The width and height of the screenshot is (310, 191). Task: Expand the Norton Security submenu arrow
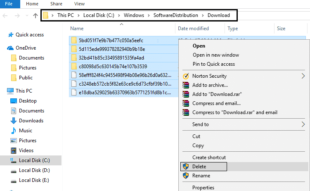coord(303,76)
